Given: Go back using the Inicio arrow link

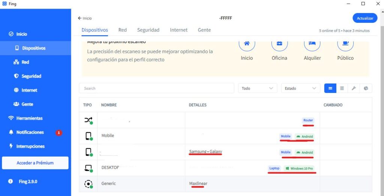Looking at the screenshot, I should [x=85, y=18].
